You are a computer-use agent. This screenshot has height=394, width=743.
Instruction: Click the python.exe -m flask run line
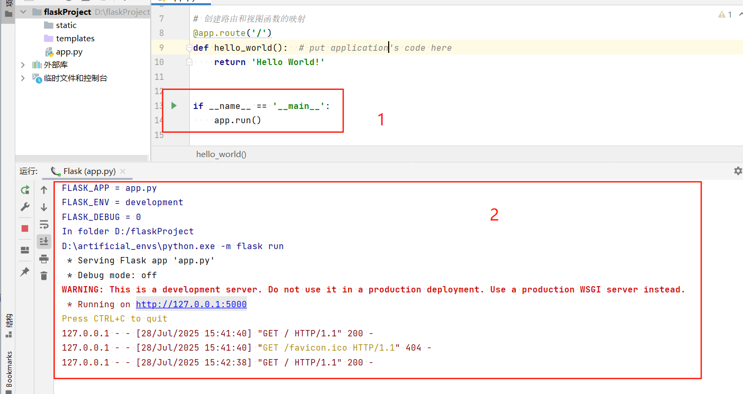pyautogui.click(x=173, y=246)
